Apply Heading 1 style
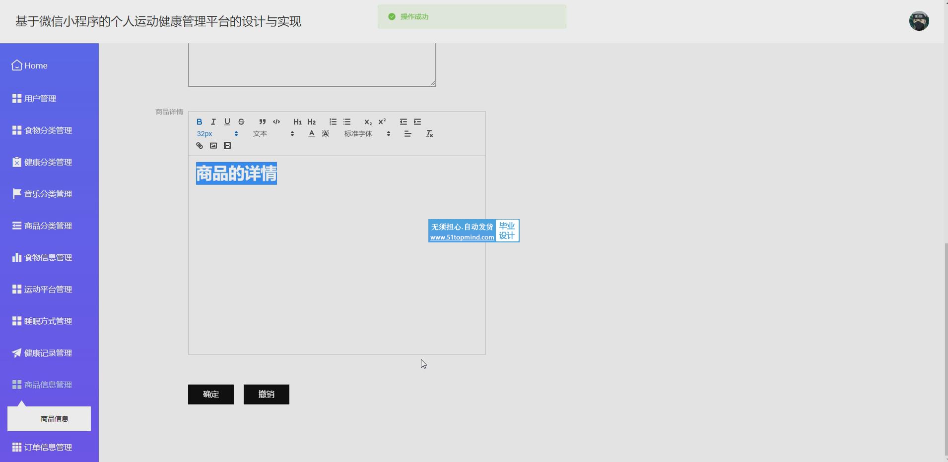 [297, 122]
